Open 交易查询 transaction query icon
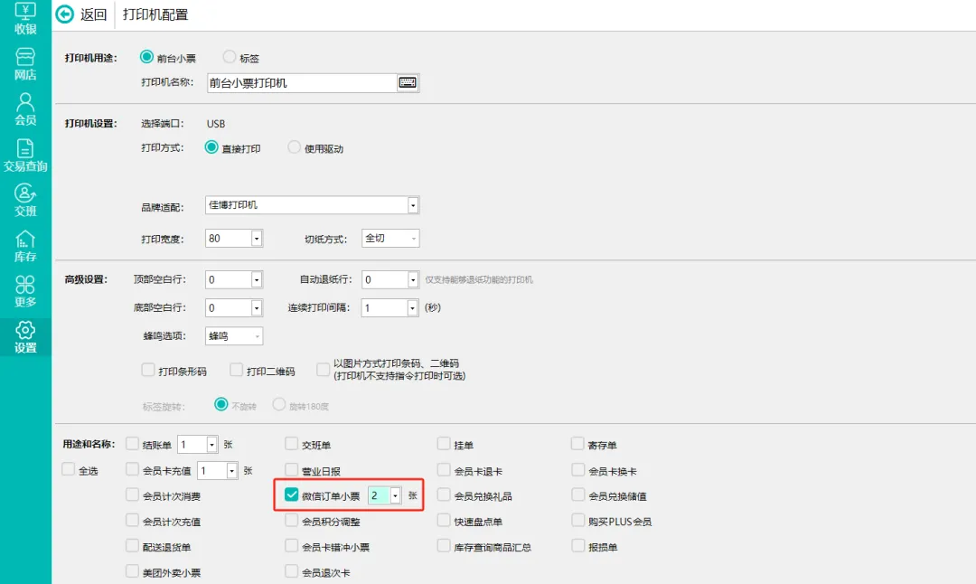The height and width of the screenshot is (584, 976). (x=25, y=148)
